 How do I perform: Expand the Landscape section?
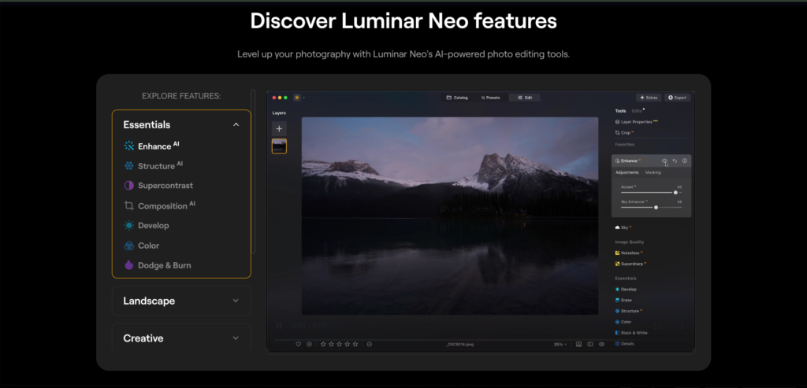click(x=181, y=301)
